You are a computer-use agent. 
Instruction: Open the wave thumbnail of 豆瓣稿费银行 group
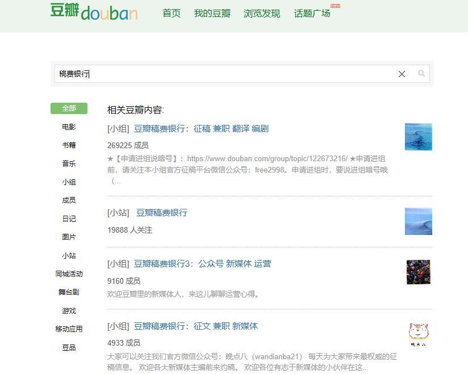pos(418,137)
